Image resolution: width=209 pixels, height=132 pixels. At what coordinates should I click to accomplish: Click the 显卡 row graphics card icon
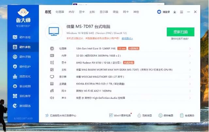pos(52,63)
